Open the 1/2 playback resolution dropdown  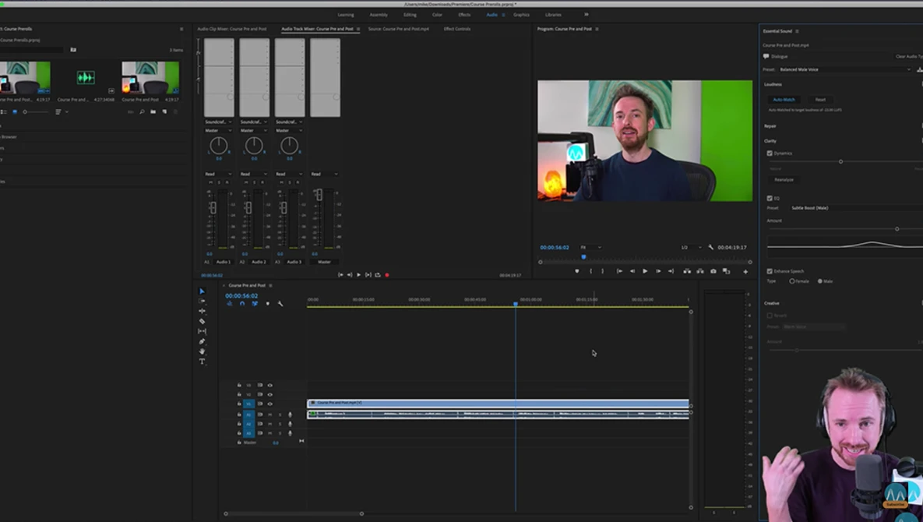tap(691, 247)
